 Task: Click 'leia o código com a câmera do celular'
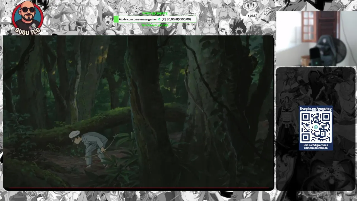(x=316, y=147)
